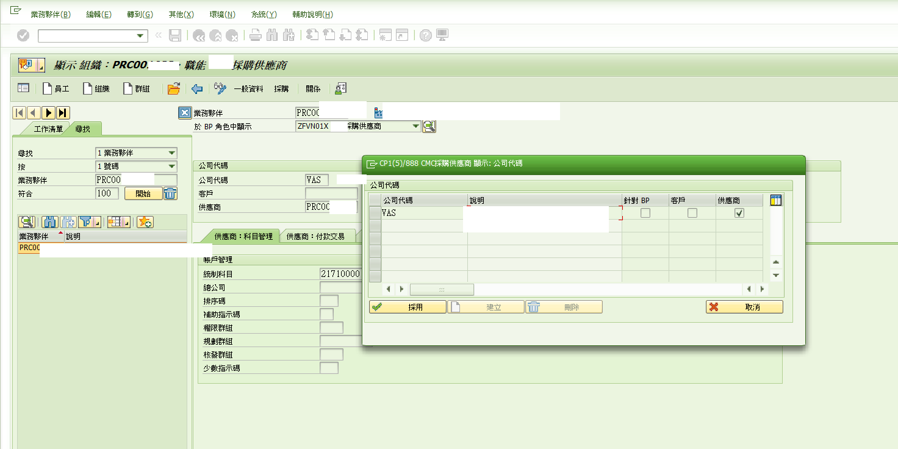Toggle 供應商 checkbox in VAS row
Screen dimensions: 898x449
(x=739, y=213)
